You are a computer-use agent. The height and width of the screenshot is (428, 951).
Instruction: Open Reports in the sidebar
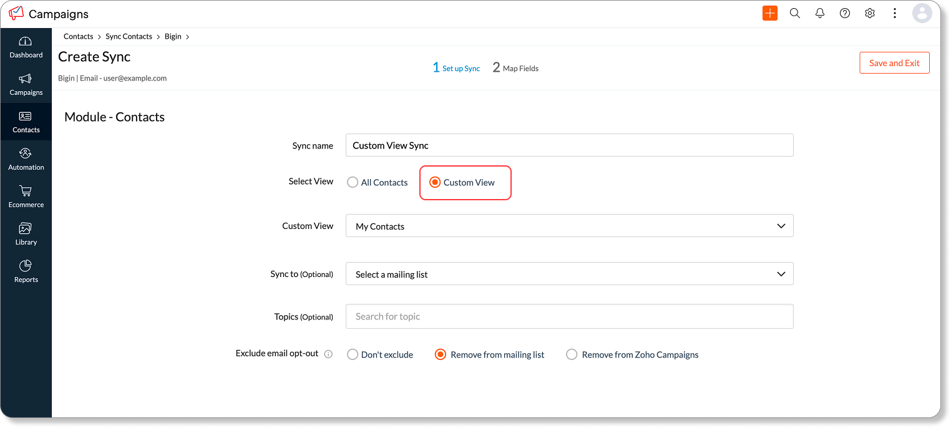(x=26, y=272)
